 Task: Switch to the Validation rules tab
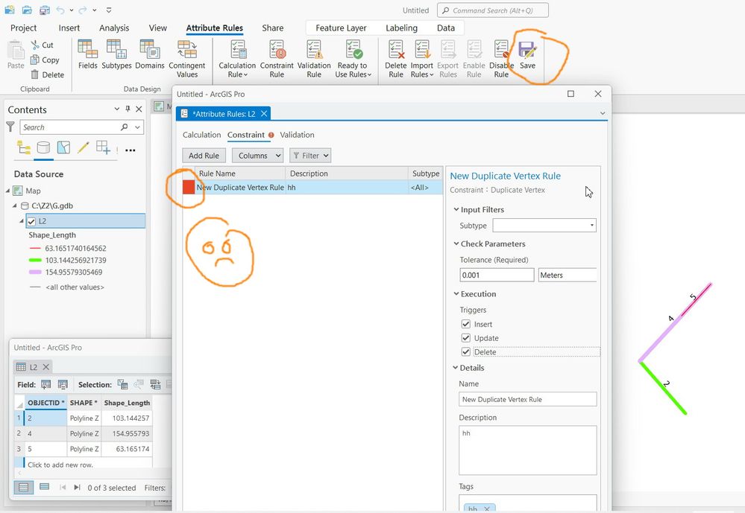point(297,135)
